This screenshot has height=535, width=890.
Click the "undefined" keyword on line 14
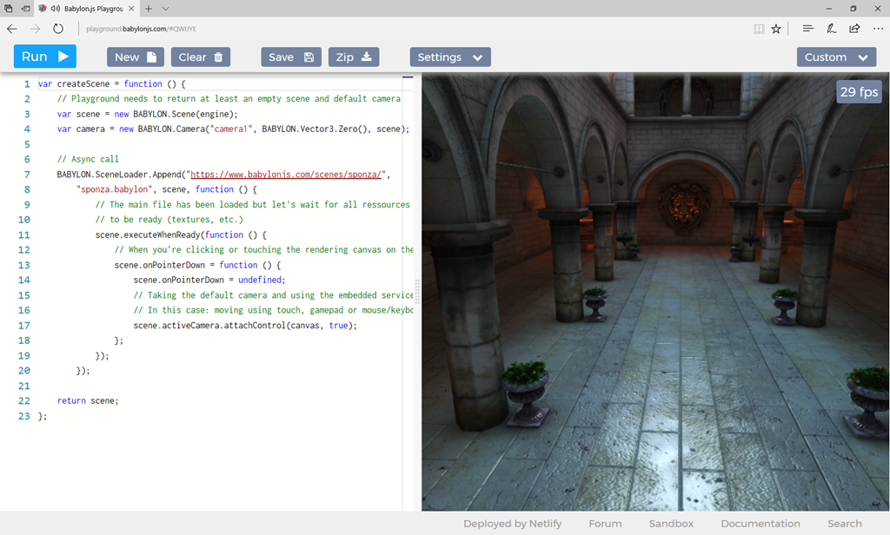tap(259, 280)
